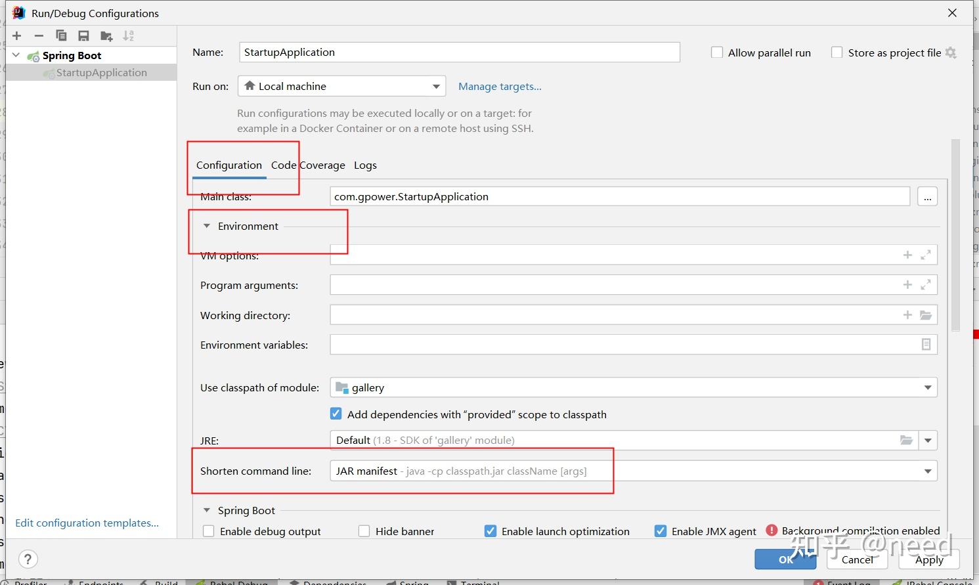Screen dimensions: 979x585
Task: Open the Use classpath of module dropdown
Action: pos(634,387)
